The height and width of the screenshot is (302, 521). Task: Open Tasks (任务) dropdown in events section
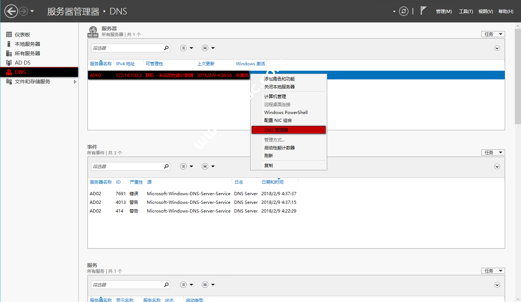pyautogui.click(x=493, y=152)
